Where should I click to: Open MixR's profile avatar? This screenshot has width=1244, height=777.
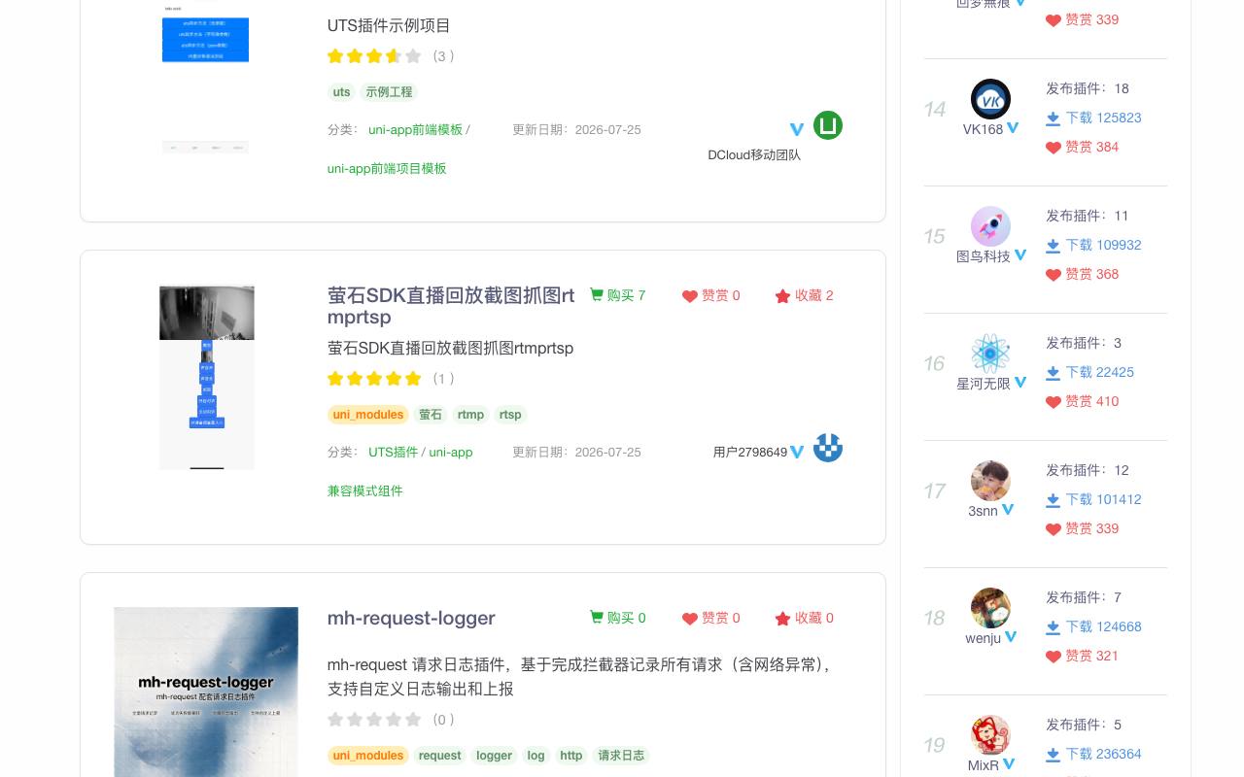(x=990, y=735)
